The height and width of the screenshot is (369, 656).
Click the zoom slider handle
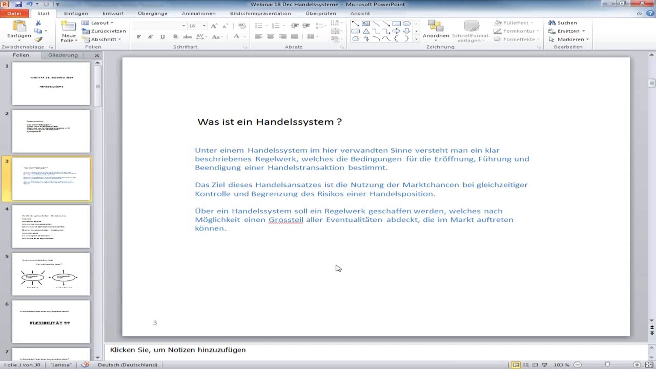click(x=607, y=365)
